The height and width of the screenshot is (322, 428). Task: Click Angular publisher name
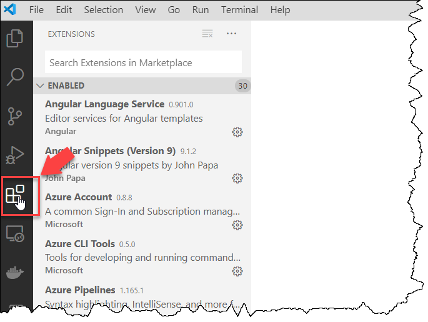click(61, 131)
